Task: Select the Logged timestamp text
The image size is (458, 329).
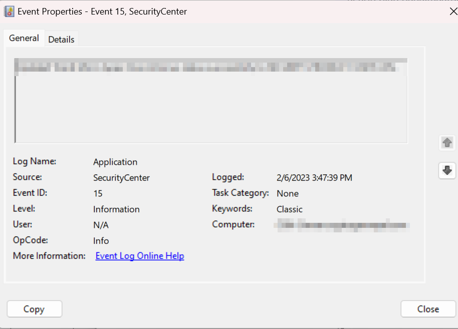Action: click(314, 177)
